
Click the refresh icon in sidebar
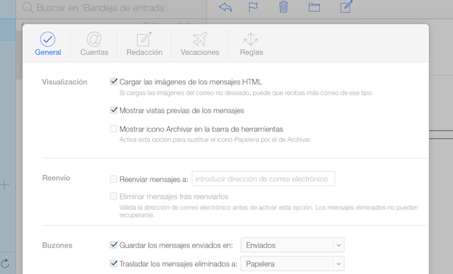[5, 264]
